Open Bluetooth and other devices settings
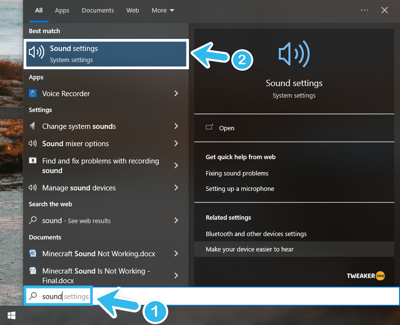Viewport: 400px width, 325px height. [256, 234]
